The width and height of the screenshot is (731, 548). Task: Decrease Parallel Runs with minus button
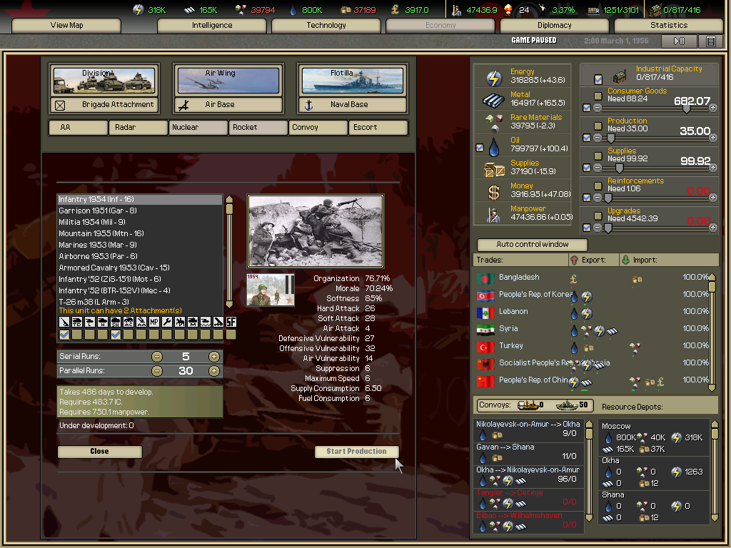[156, 371]
